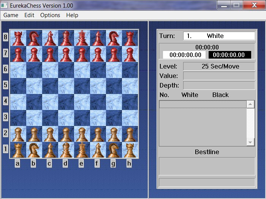This screenshot has height=199, width=266.
Task: Click the empty d6 square
Action: [66, 70]
